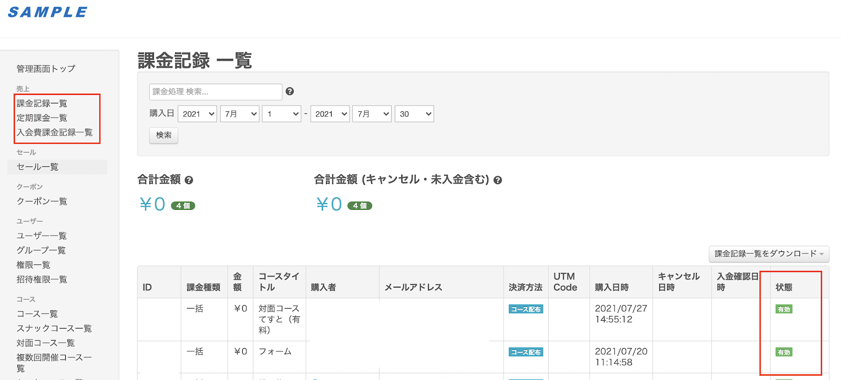This screenshot has height=380, width=841.
Task: Click the SAMPLE logo
Action: pos(47,12)
